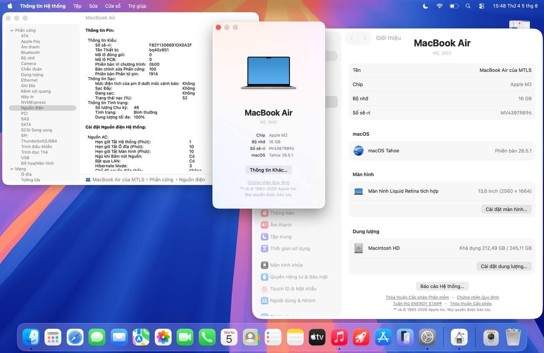Start FaceTime from the dock

185,337
